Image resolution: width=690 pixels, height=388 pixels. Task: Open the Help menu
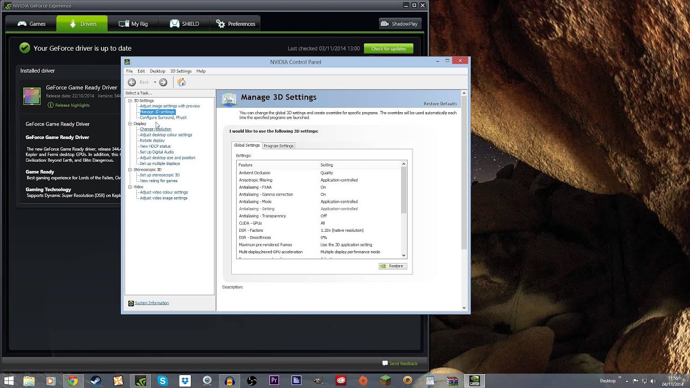201,71
